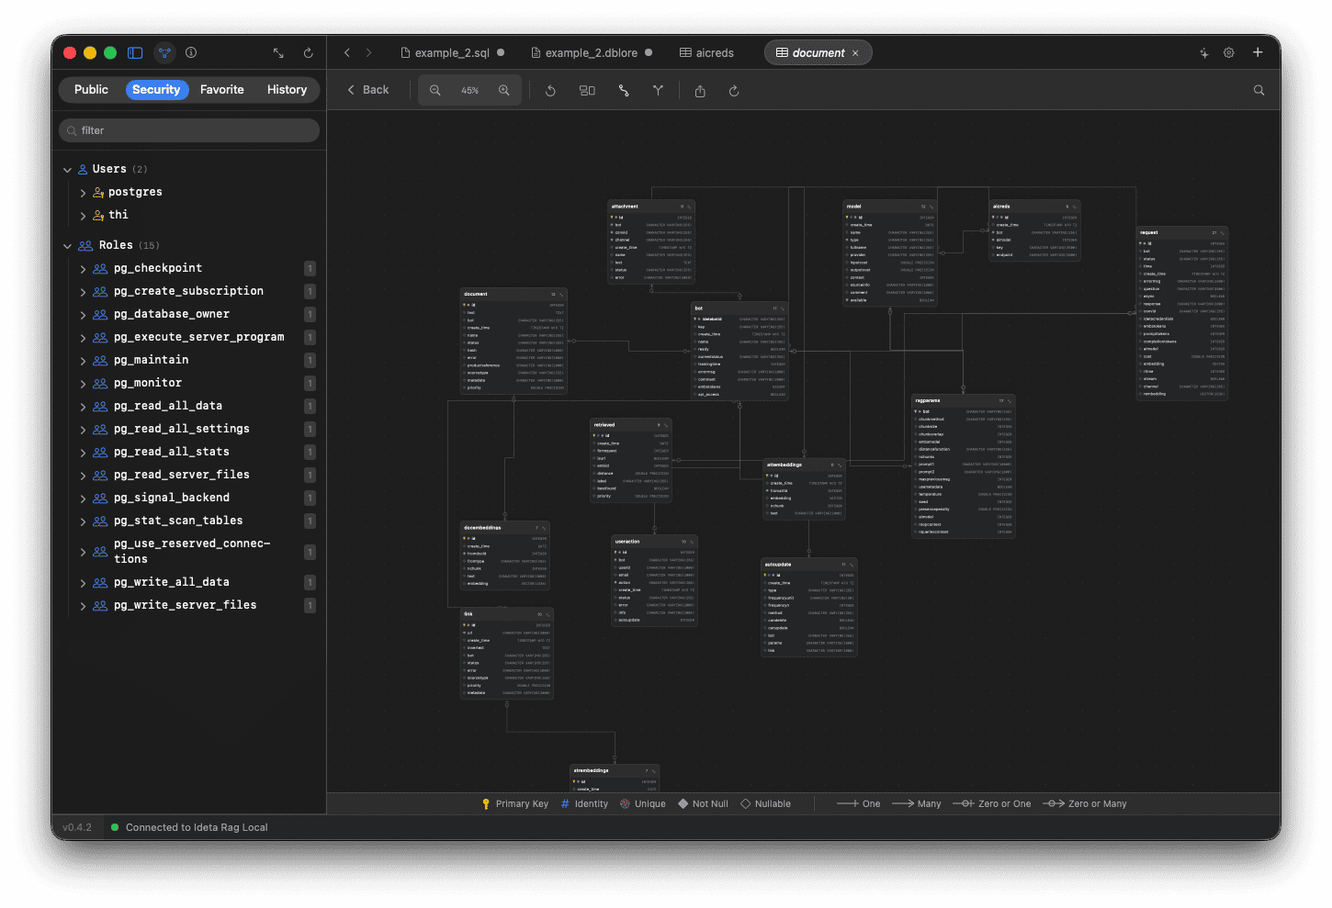Select the ragparams table in diagram
This screenshot has width=1332, height=908.
[x=964, y=466]
